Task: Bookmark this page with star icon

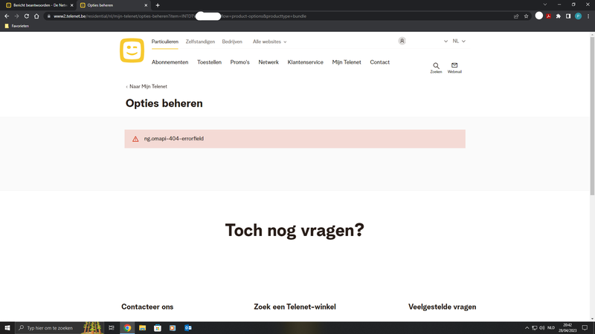Action: coord(526,16)
